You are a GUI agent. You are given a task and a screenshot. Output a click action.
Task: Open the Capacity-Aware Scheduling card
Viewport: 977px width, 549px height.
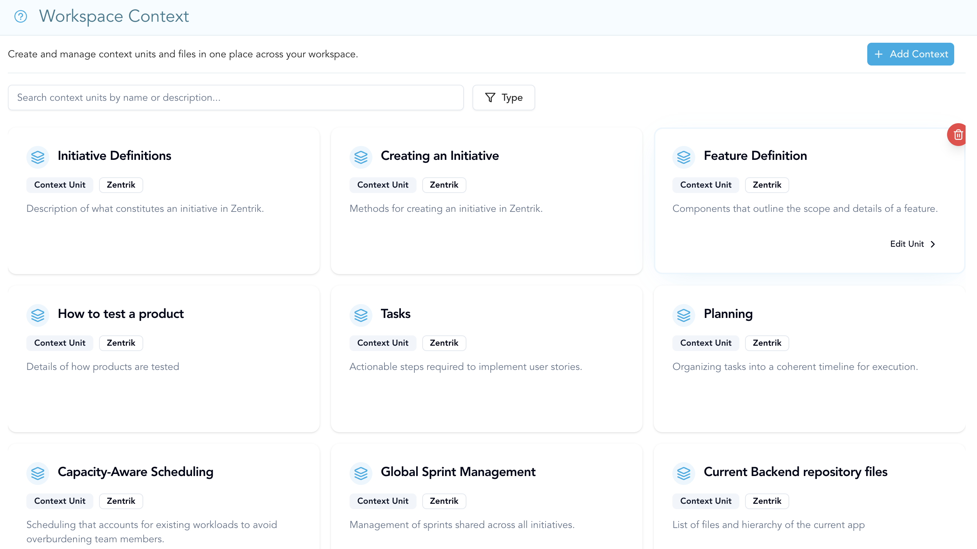click(x=135, y=472)
